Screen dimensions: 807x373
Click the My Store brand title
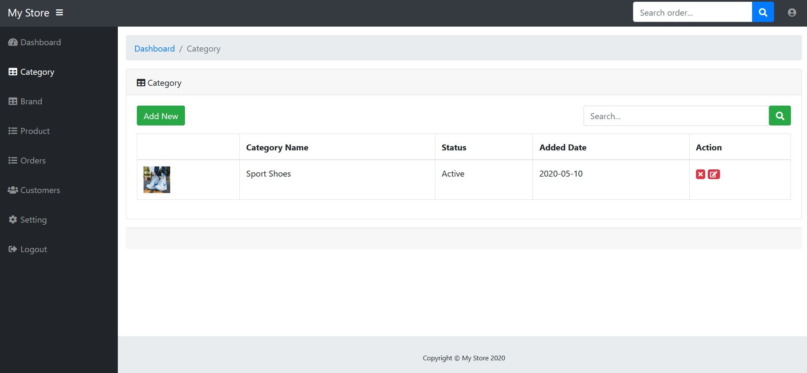pos(28,13)
